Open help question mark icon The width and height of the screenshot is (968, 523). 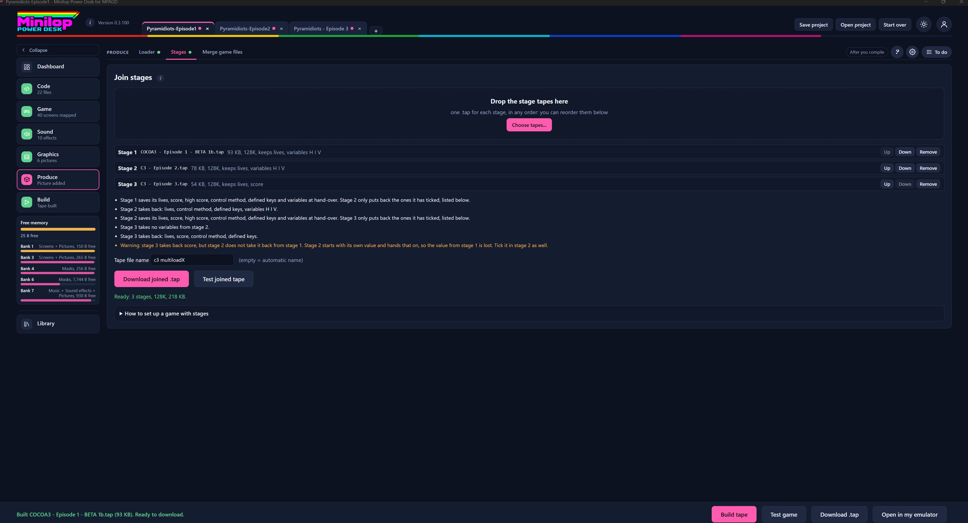point(897,52)
